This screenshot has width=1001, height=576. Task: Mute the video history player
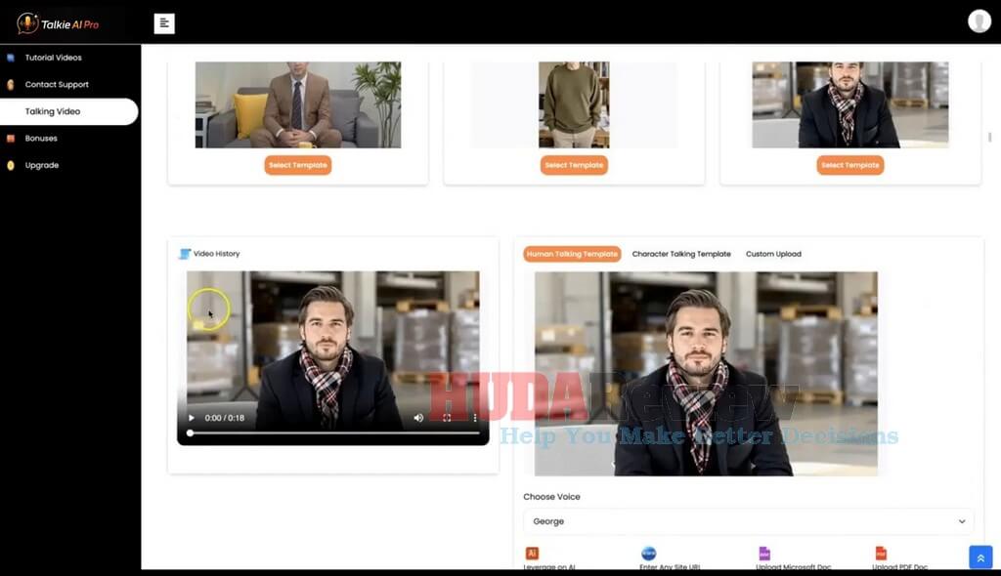click(418, 418)
